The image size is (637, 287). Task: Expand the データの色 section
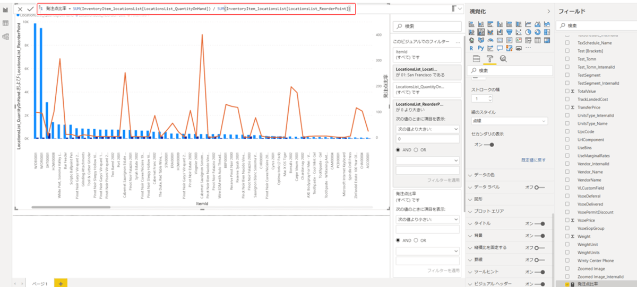point(510,174)
